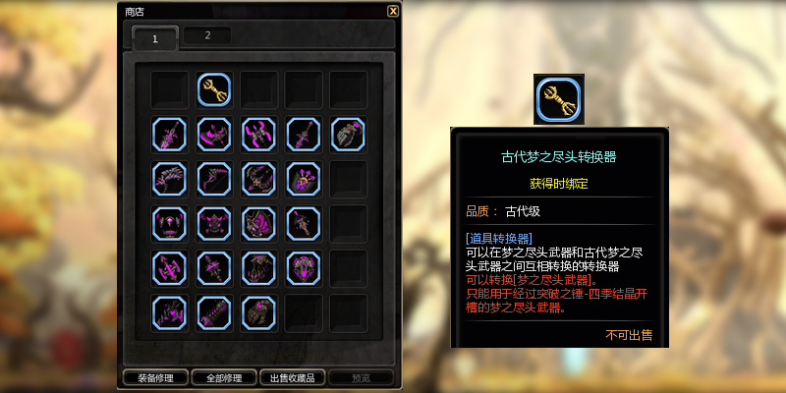Switch to shop tab 2

point(207,35)
